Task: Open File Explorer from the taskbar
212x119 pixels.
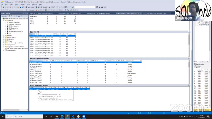Action: [57, 116]
